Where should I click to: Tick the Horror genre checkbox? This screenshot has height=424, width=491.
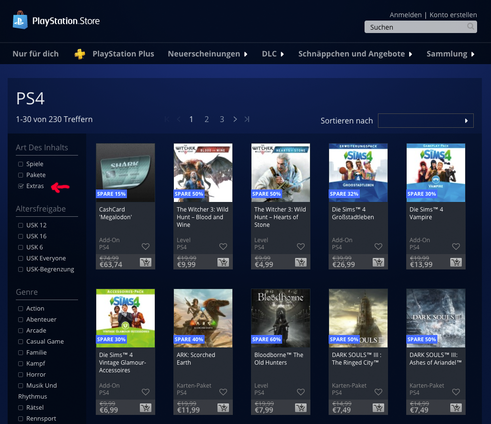tap(21, 375)
